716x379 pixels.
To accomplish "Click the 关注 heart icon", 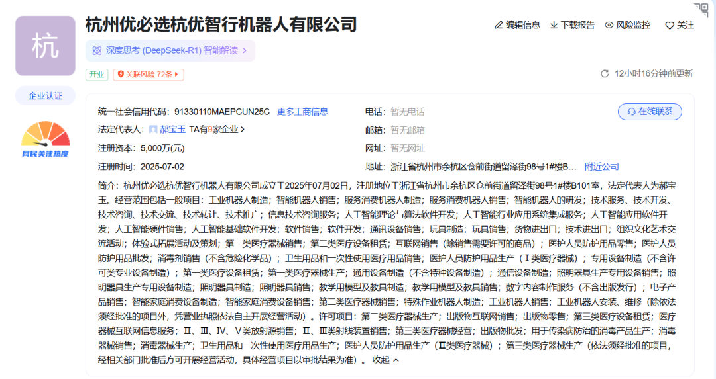I will click(669, 26).
